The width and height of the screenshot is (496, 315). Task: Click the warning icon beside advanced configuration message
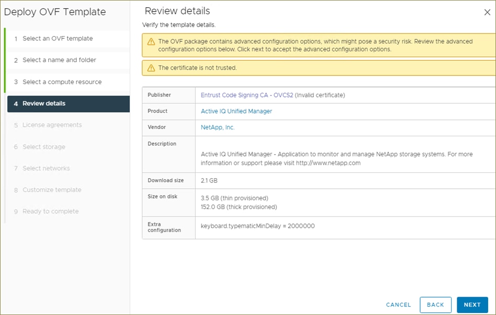tap(151, 41)
